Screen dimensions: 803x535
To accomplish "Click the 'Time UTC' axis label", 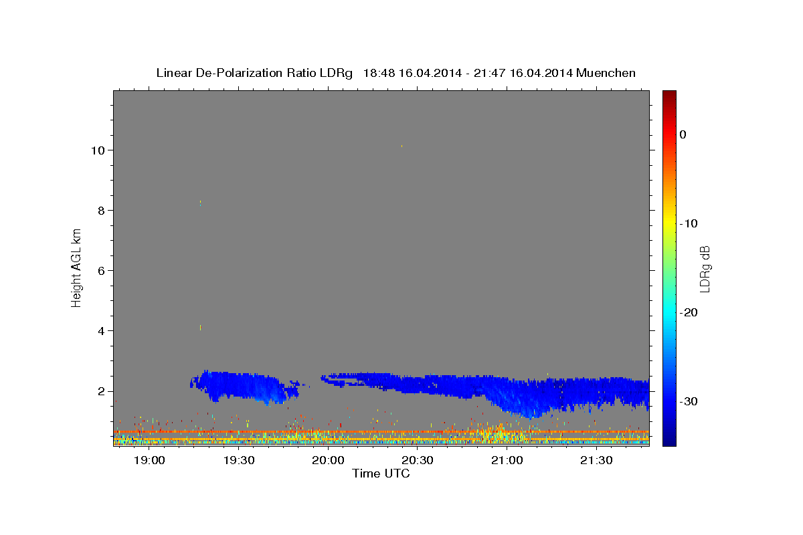I will pos(381,473).
